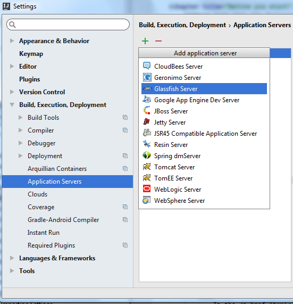This screenshot has width=293, height=304.
Task: Click the Google App Engine icon
Action: click(x=147, y=100)
